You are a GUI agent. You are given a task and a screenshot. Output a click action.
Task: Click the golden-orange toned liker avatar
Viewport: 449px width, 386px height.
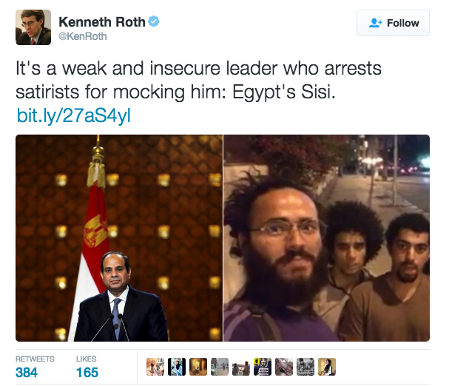click(x=198, y=367)
